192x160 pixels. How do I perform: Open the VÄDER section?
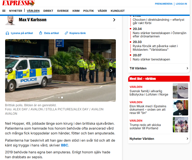[x=102, y=11]
